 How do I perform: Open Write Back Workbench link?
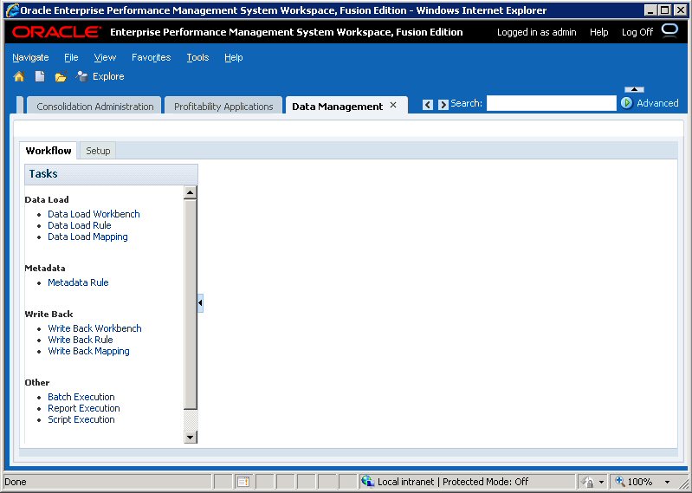pos(94,328)
